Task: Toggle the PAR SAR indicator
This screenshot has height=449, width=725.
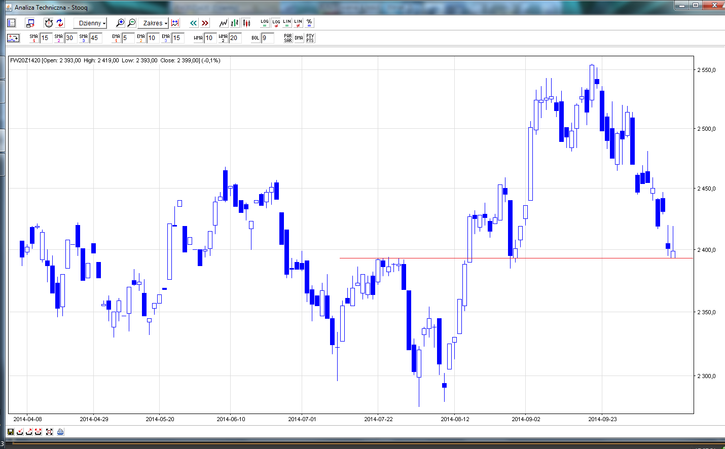Action: [287, 38]
